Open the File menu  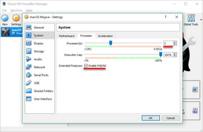coord(5,10)
